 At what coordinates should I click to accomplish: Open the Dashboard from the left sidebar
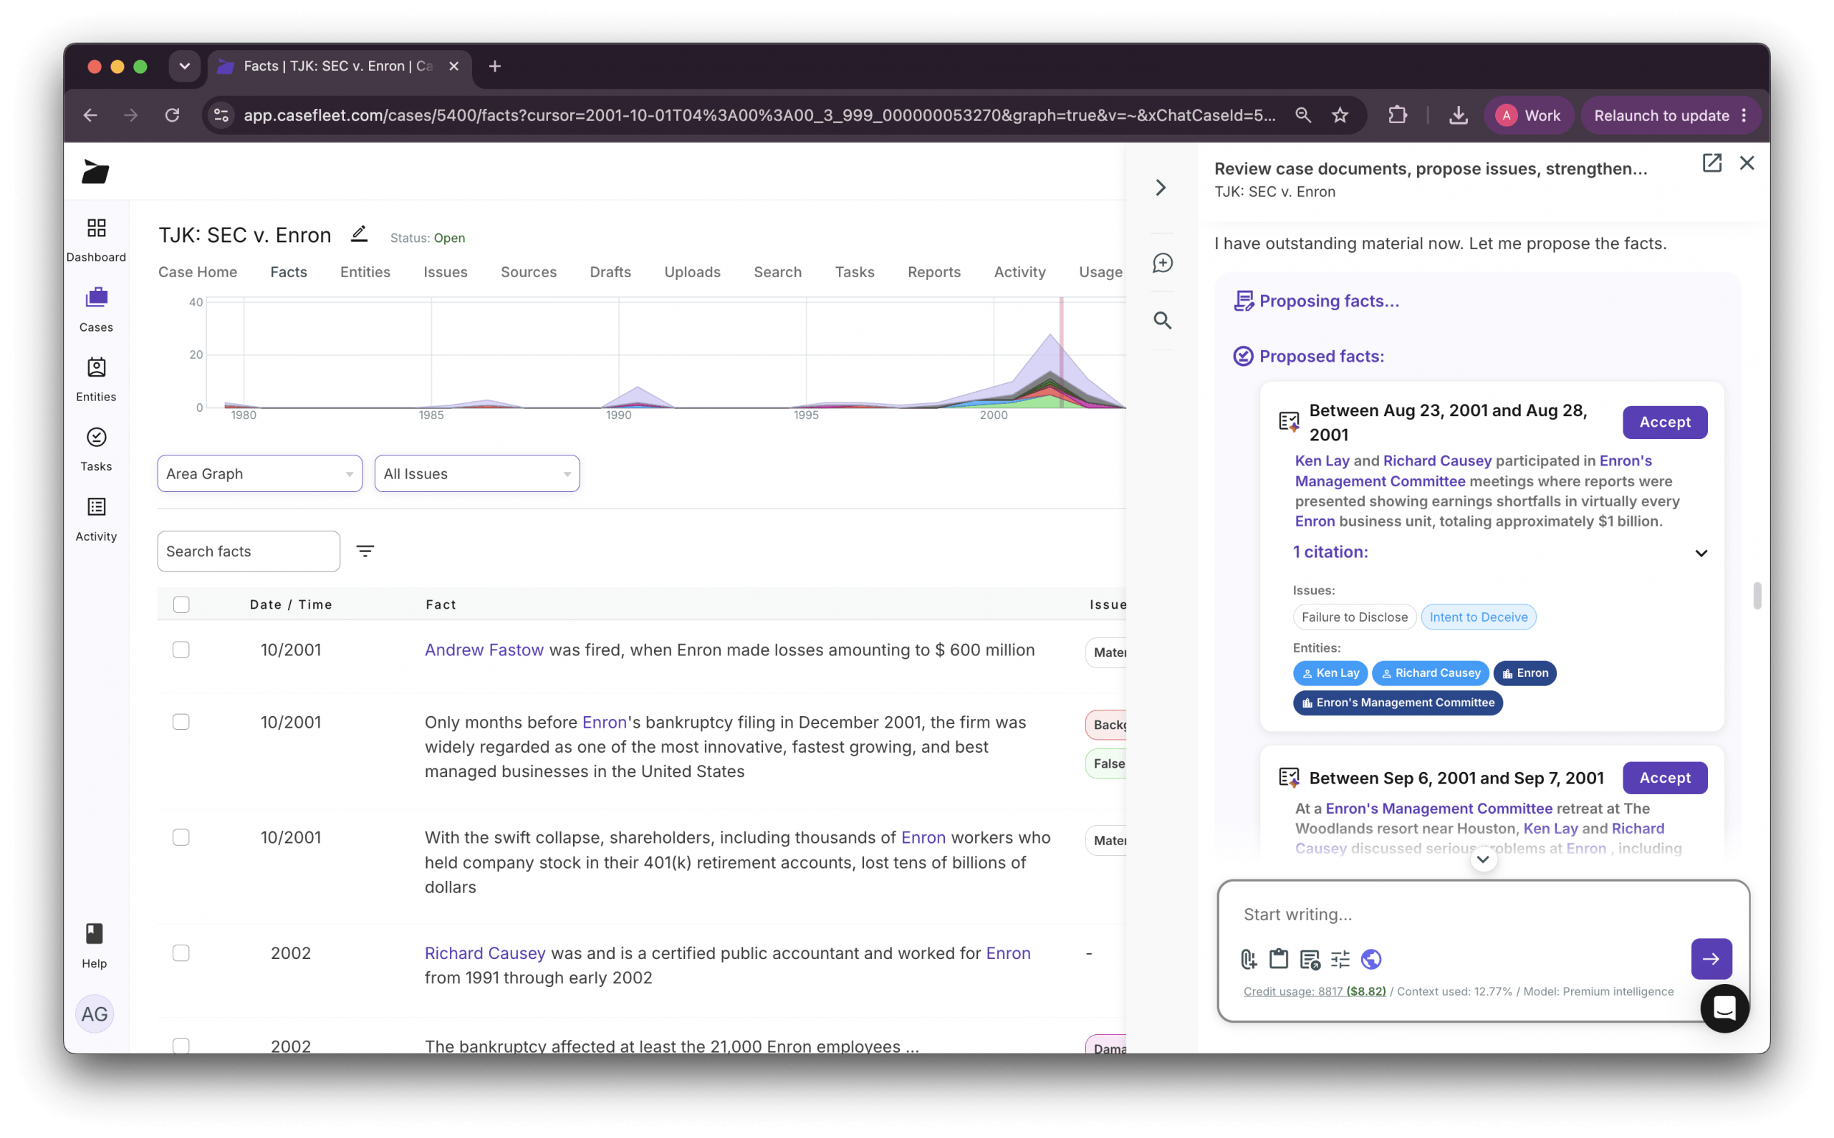coord(97,239)
